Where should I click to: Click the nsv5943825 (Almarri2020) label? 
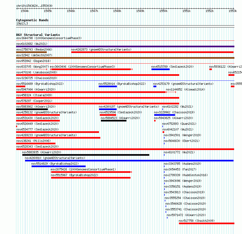pyautogui.click(x=174, y=118)
